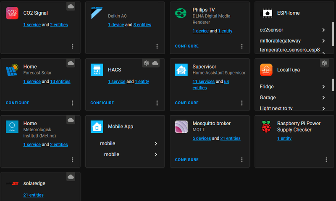The image size is (336, 201).
Task: Open the 10 entities link on Forecast.Solar
Action: (60, 82)
